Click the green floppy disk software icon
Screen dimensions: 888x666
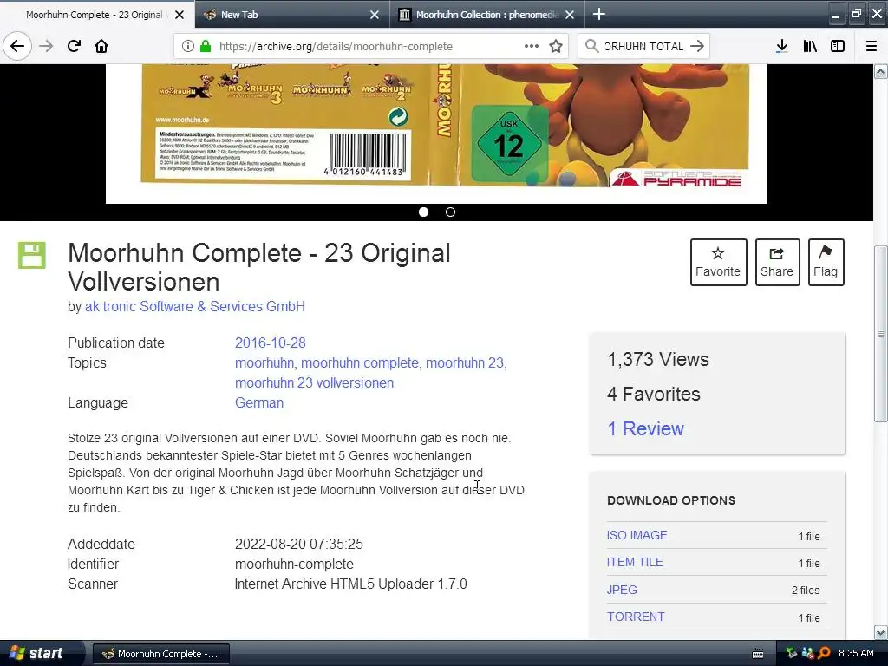[32, 255]
